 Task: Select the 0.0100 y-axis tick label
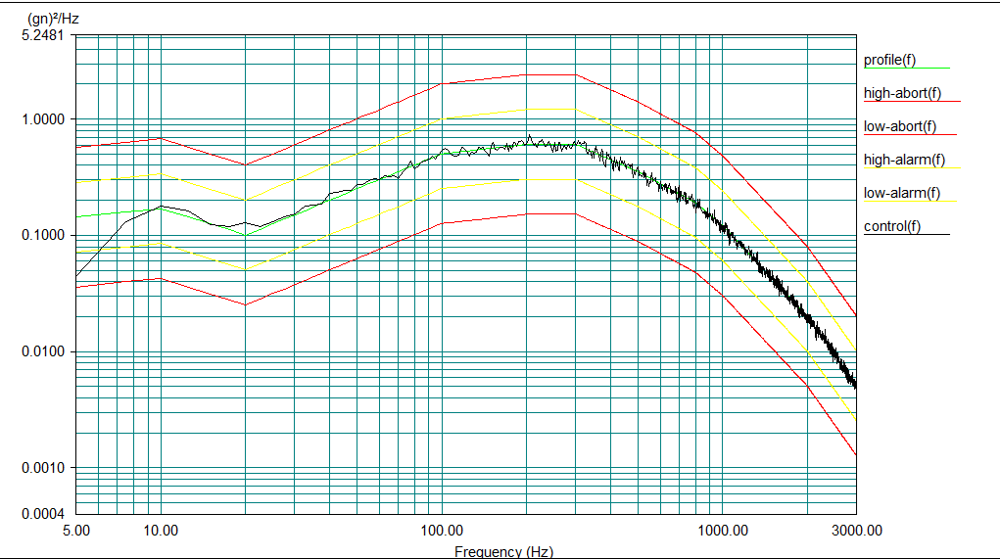[43, 352]
